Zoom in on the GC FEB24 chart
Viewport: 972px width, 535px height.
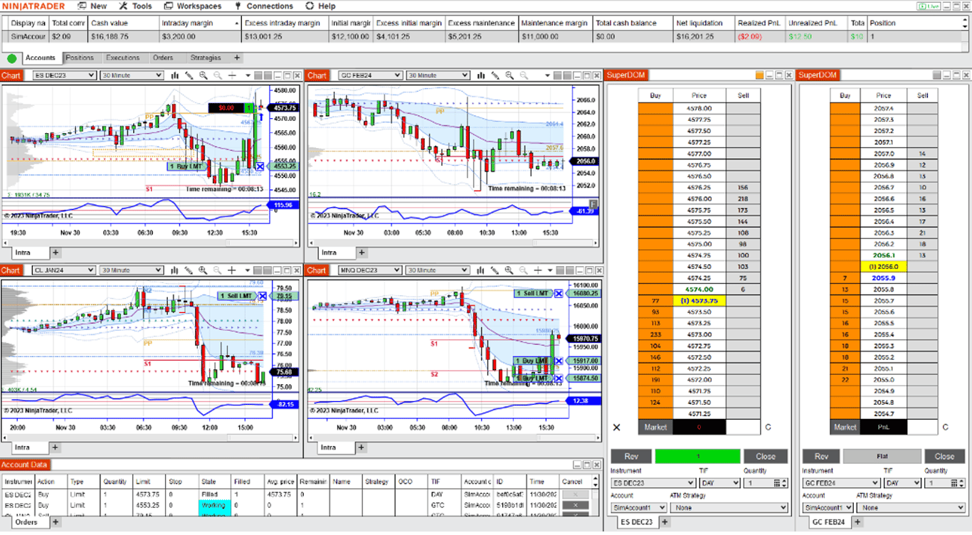509,75
